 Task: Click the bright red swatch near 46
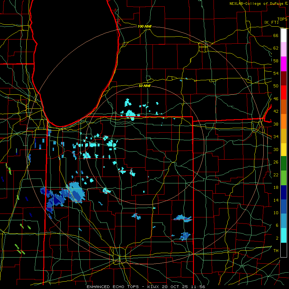point(284,92)
